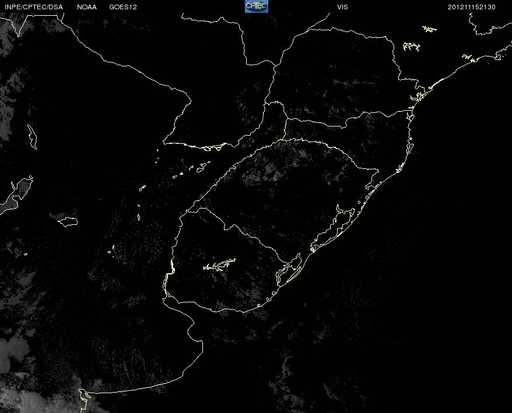Click the INPE/CPTEC/DSA header label
Image resolution: width=512 pixels, height=413 pixels.
pyautogui.click(x=34, y=7)
